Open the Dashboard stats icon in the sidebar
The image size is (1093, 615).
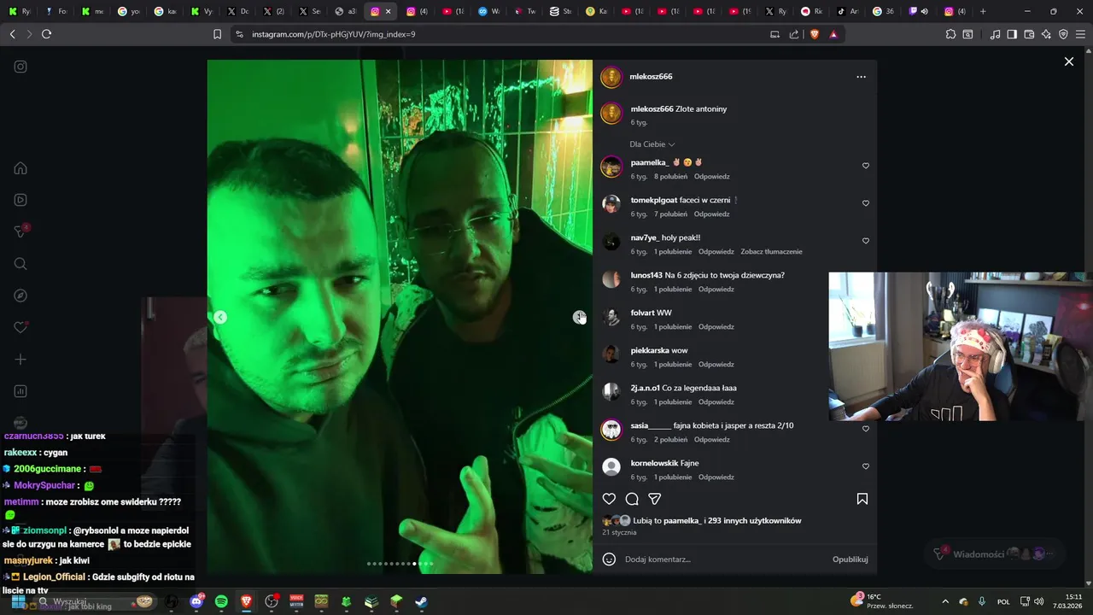[20, 391]
